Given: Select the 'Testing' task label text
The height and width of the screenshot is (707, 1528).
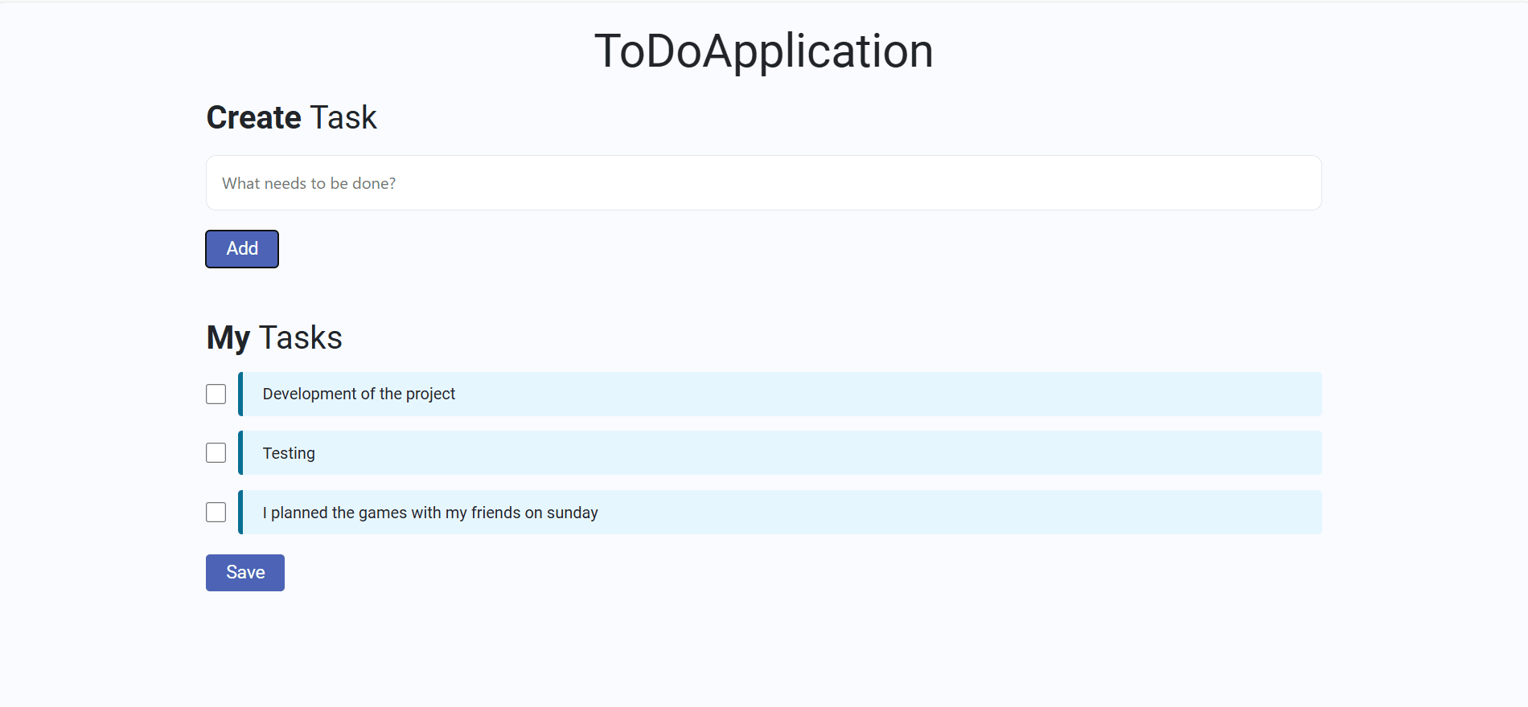Looking at the screenshot, I should click(x=289, y=453).
